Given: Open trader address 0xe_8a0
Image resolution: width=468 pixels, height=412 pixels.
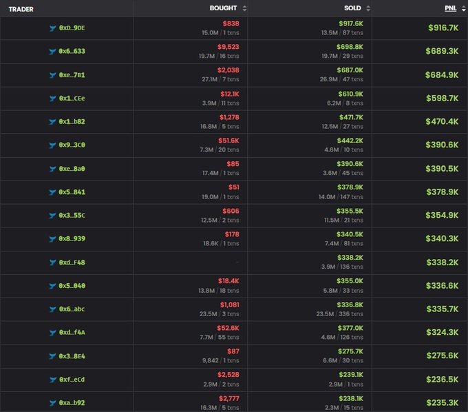Looking at the screenshot, I should tap(72, 169).
